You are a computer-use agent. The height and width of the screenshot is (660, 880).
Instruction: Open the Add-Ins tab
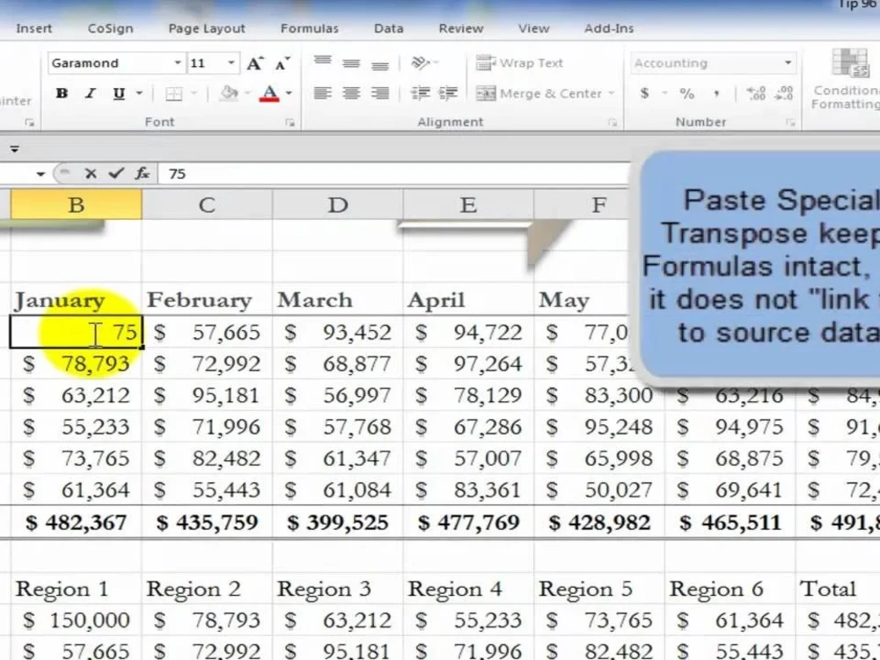(x=609, y=28)
